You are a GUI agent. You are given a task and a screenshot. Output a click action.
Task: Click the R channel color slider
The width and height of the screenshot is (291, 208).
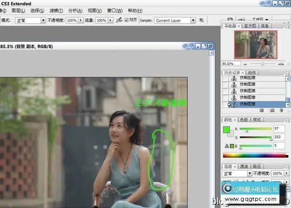pyautogui.click(x=255, y=129)
